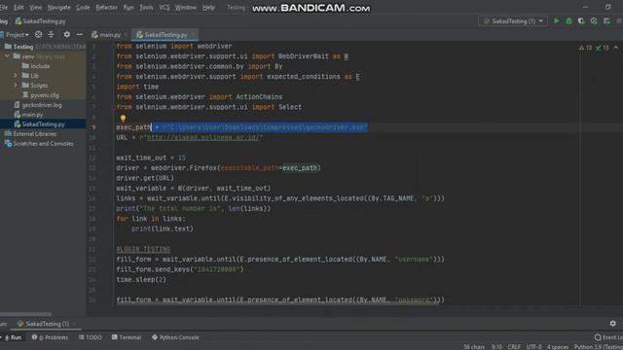The height and width of the screenshot is (350, 623).
Task: Collapse all in Project panel
Action: pos(51,35)
